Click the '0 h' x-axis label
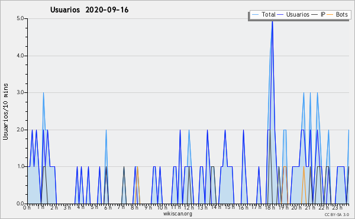 tap(27, 208)
